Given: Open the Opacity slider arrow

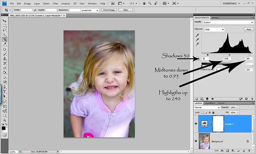Looking at the screenshot, I should point(238,107).
